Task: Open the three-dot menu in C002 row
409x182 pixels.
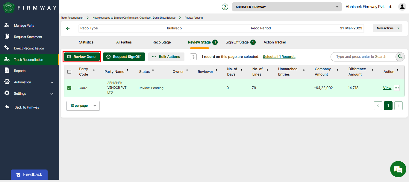Action: pyautogui.click(x=397, y=88)
